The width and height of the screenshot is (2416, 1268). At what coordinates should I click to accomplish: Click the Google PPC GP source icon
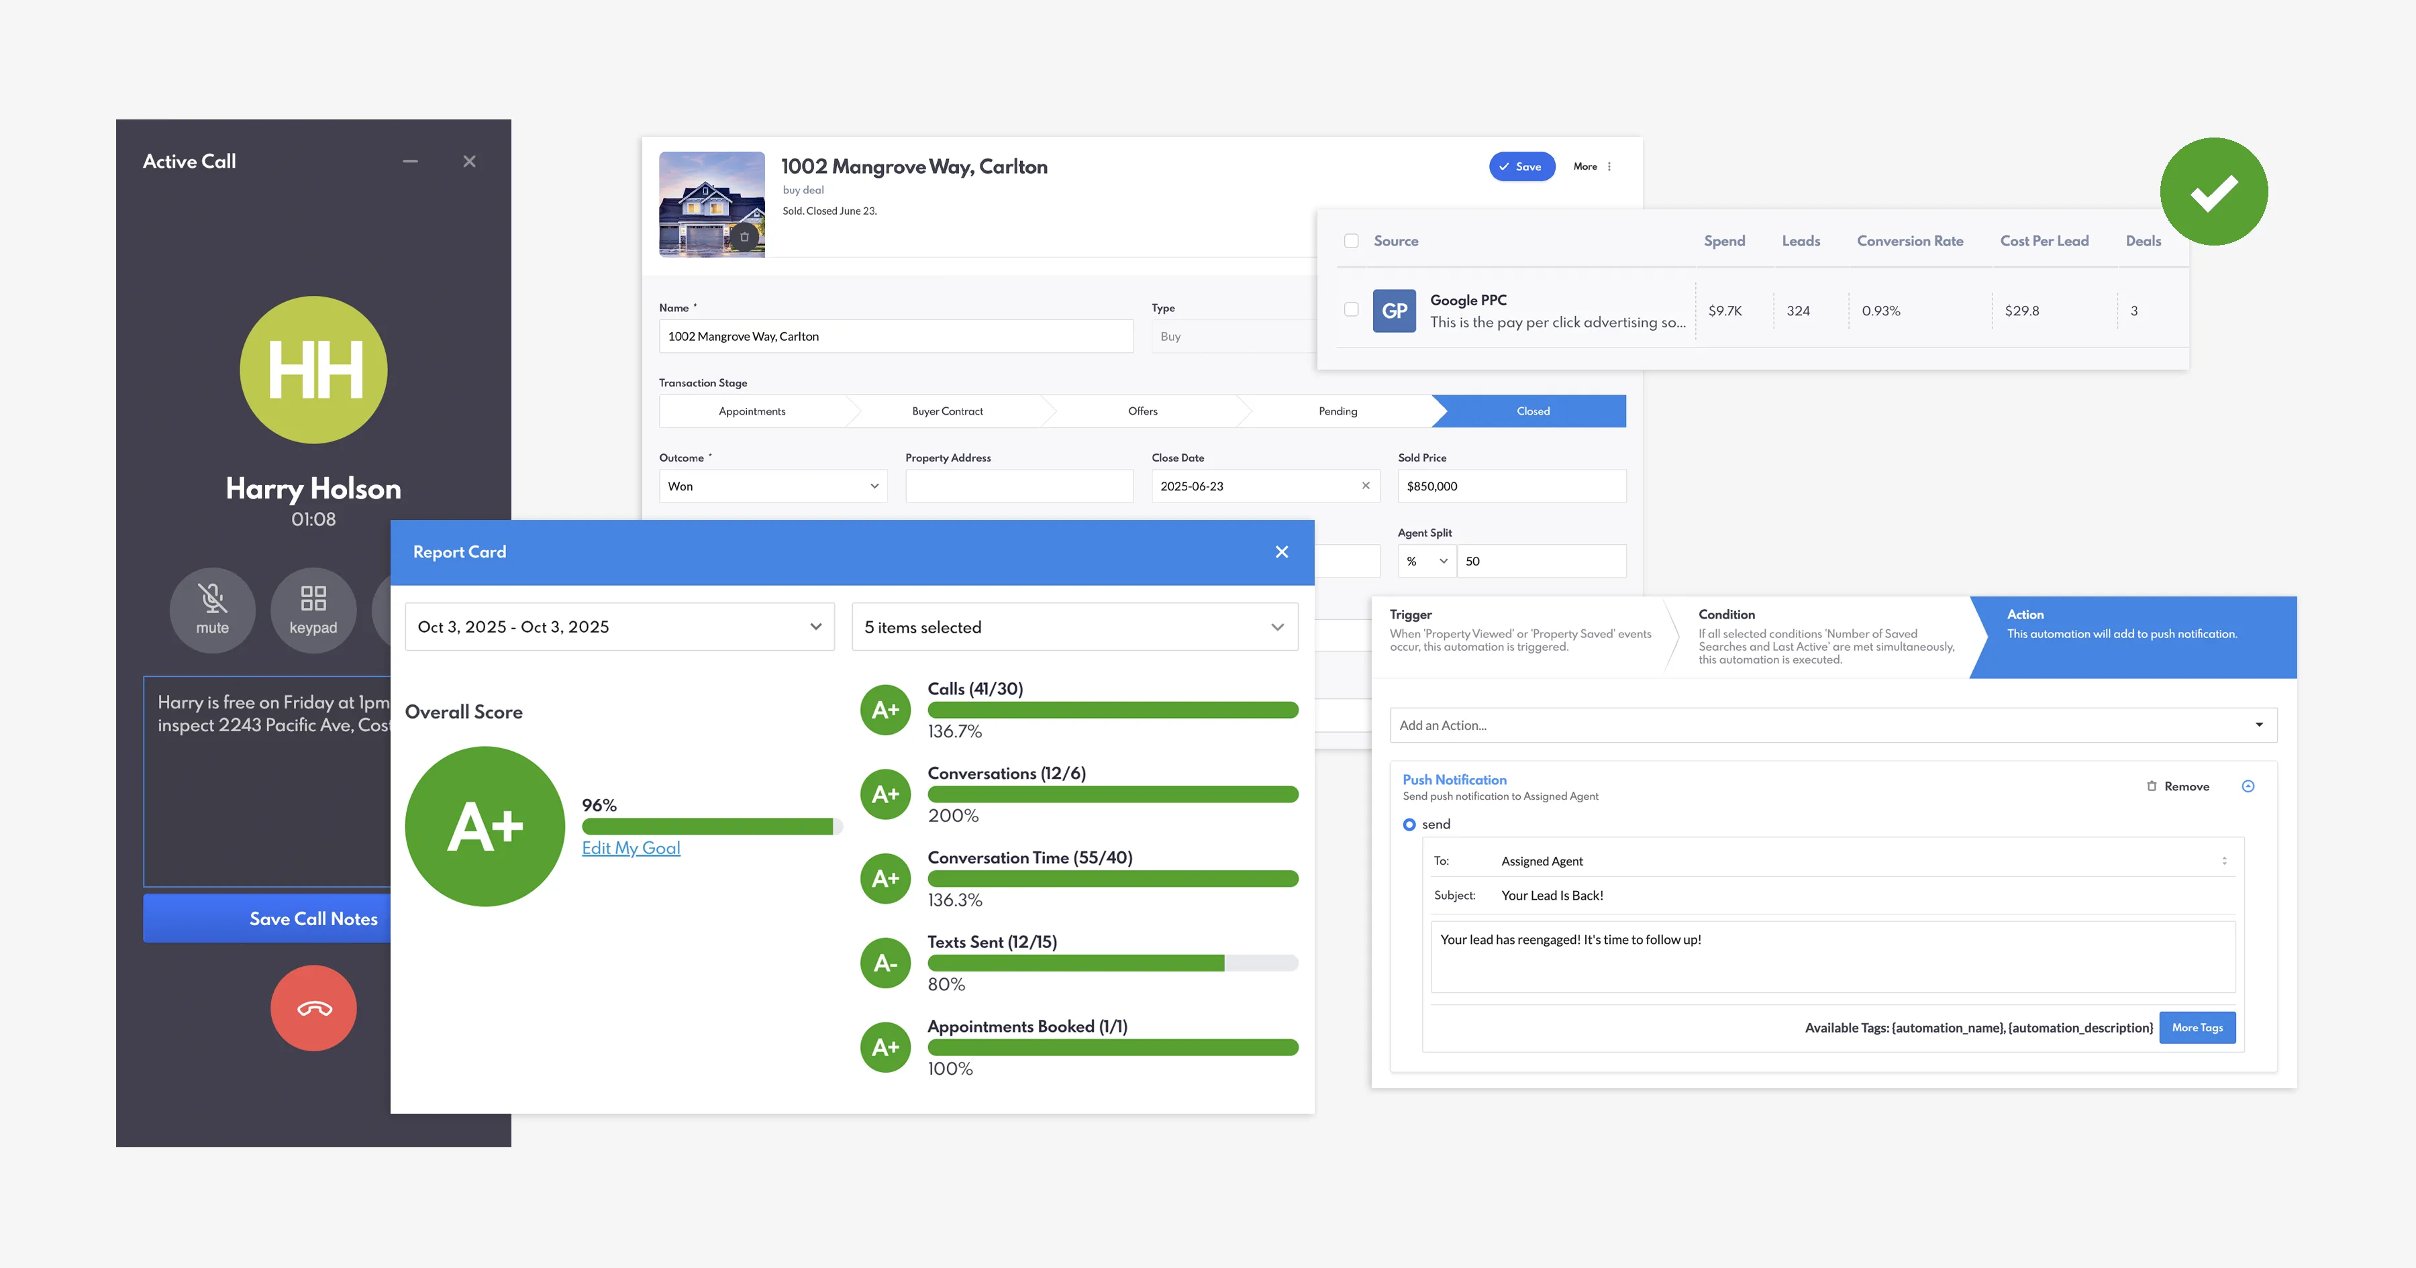click(1394, 311)
